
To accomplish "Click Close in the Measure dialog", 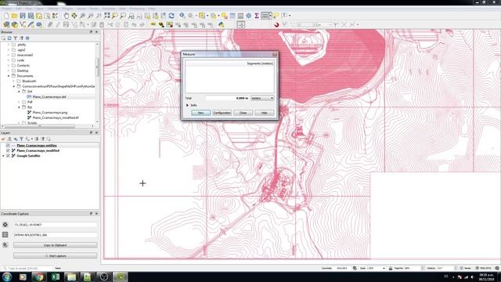I will pos(243,113).
